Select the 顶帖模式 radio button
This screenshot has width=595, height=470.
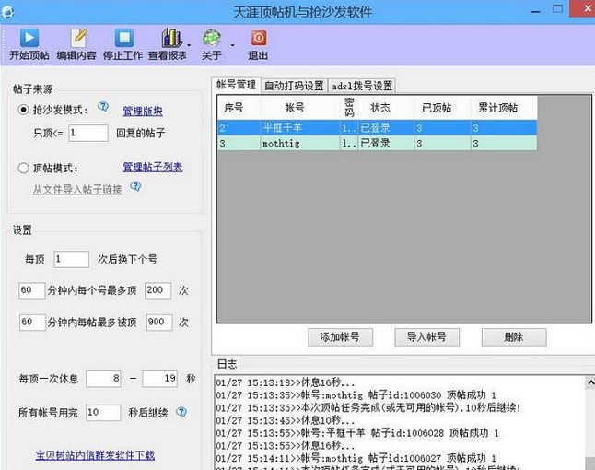pos(24,168)
